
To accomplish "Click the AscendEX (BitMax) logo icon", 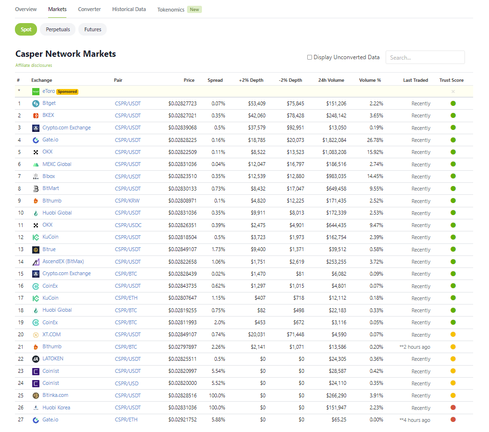I will tap(36, 262).
